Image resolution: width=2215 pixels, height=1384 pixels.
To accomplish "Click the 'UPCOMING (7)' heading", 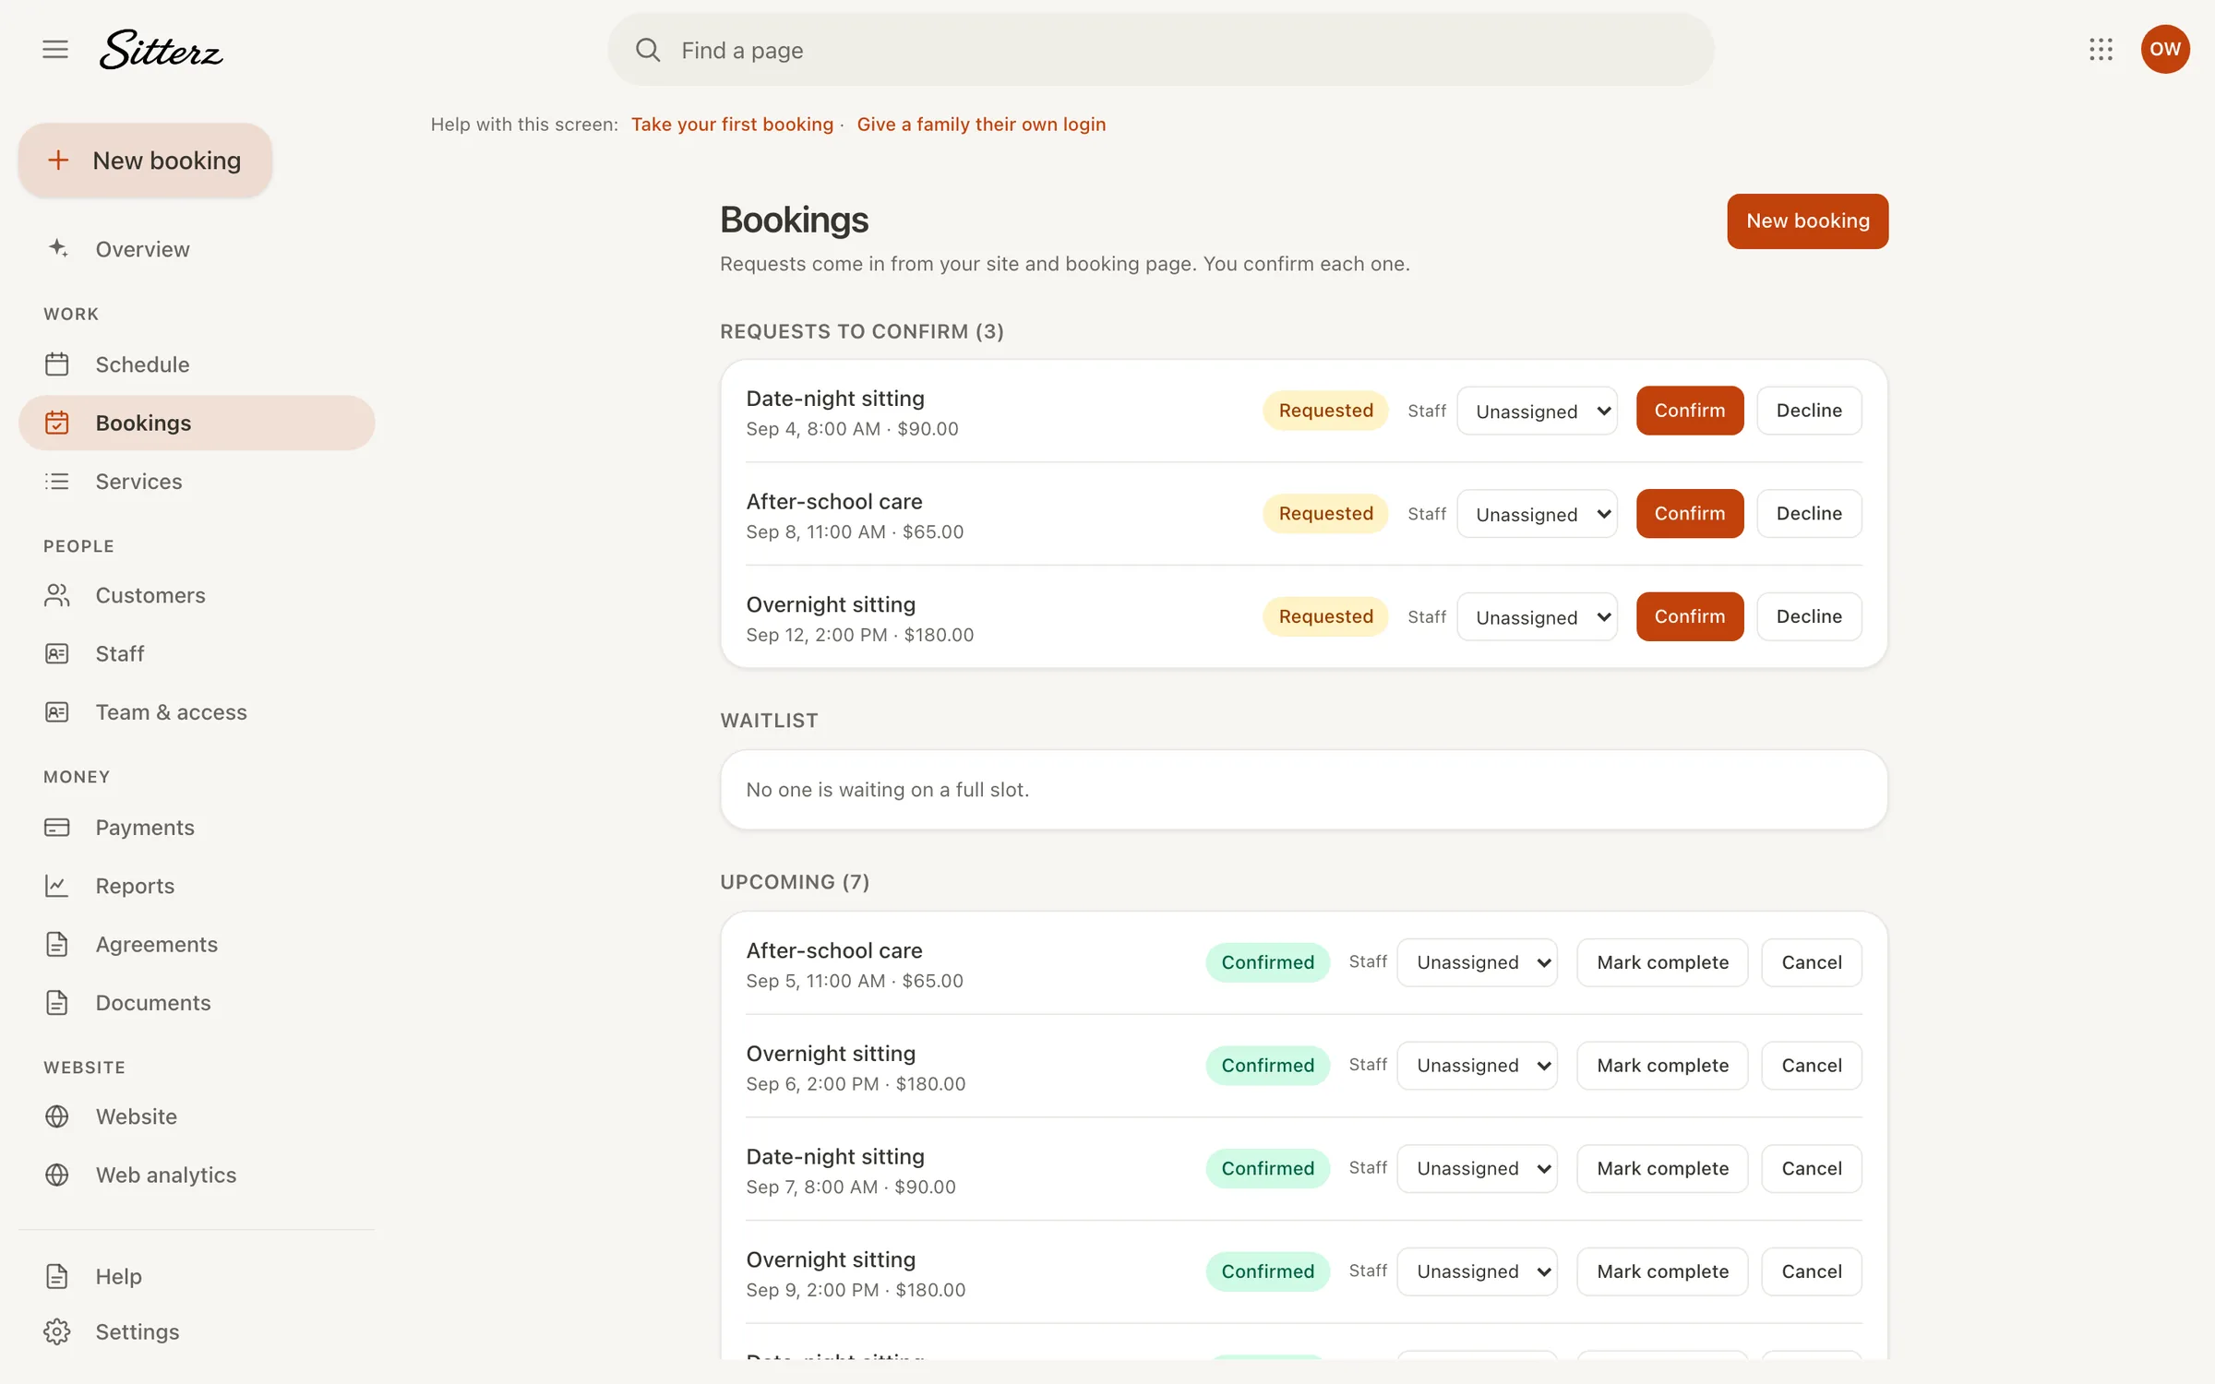I will click(795, 882).
